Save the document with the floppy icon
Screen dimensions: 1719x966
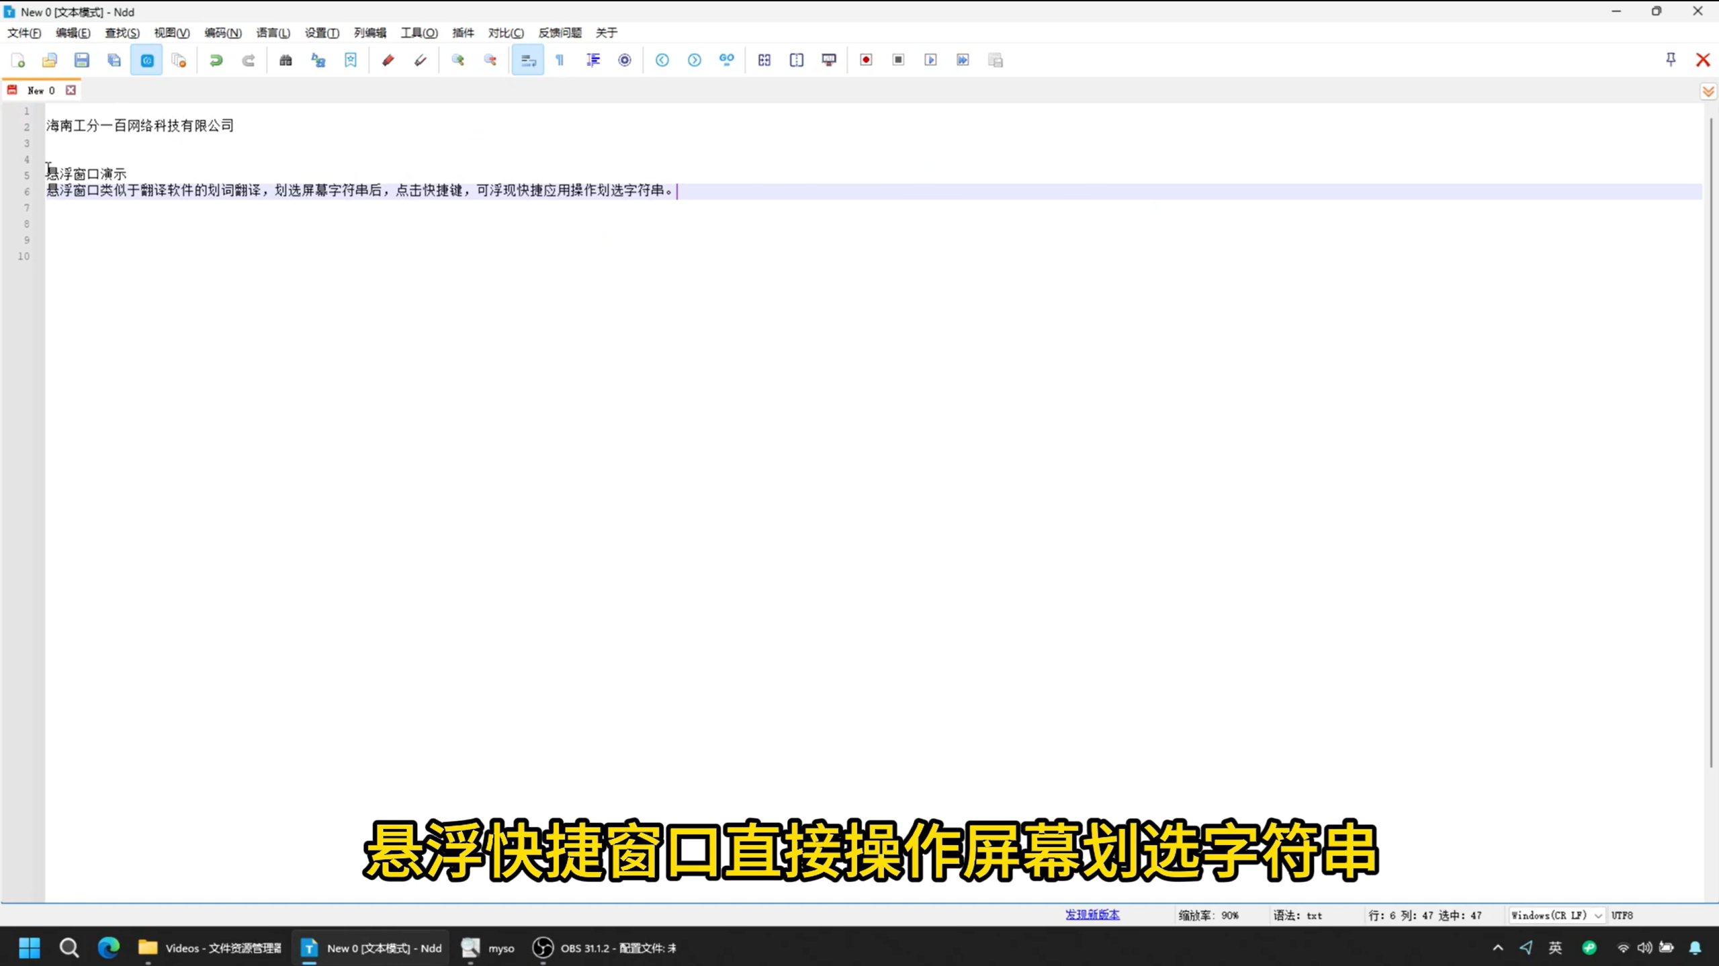pos(82,60)
